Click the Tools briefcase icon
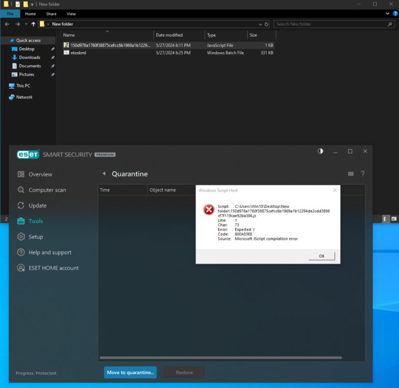 tap(21, 221)
